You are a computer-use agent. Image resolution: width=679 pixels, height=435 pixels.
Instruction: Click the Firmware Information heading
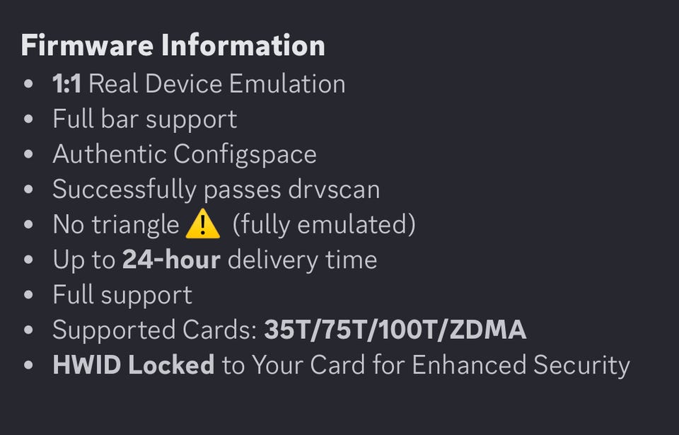pos(173,45)
